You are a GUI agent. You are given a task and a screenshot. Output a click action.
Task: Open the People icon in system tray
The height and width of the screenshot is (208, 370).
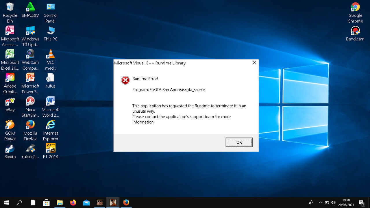(311, 203)
